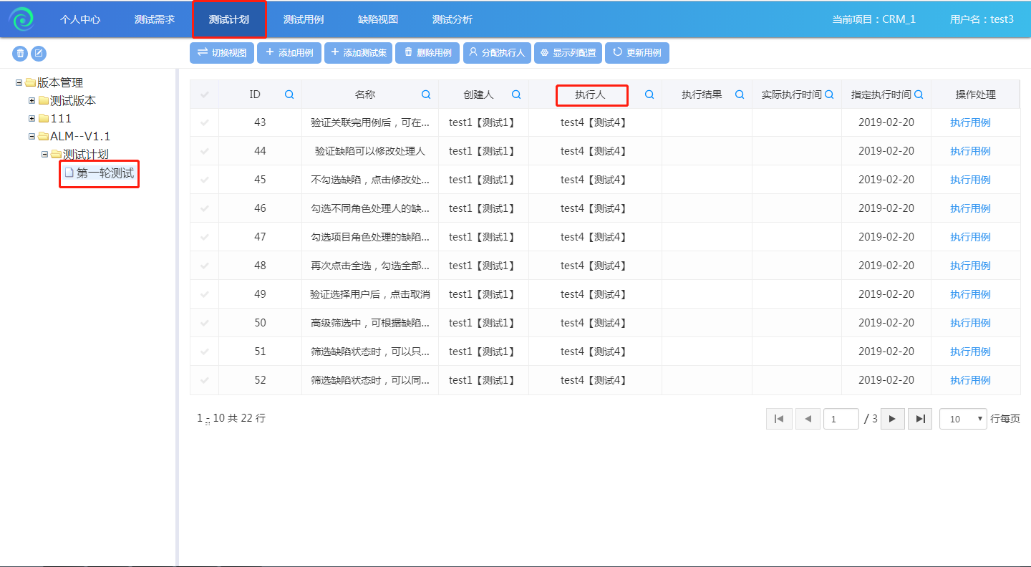The image size is (1031, 567).
Task: Click 执行用例 link for case 52
Action: [970, 380]
